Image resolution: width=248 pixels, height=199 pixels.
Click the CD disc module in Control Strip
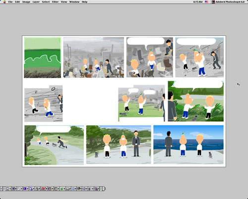tap(19, 189)
